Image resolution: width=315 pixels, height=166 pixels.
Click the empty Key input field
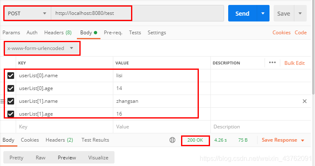click(64, 127)
